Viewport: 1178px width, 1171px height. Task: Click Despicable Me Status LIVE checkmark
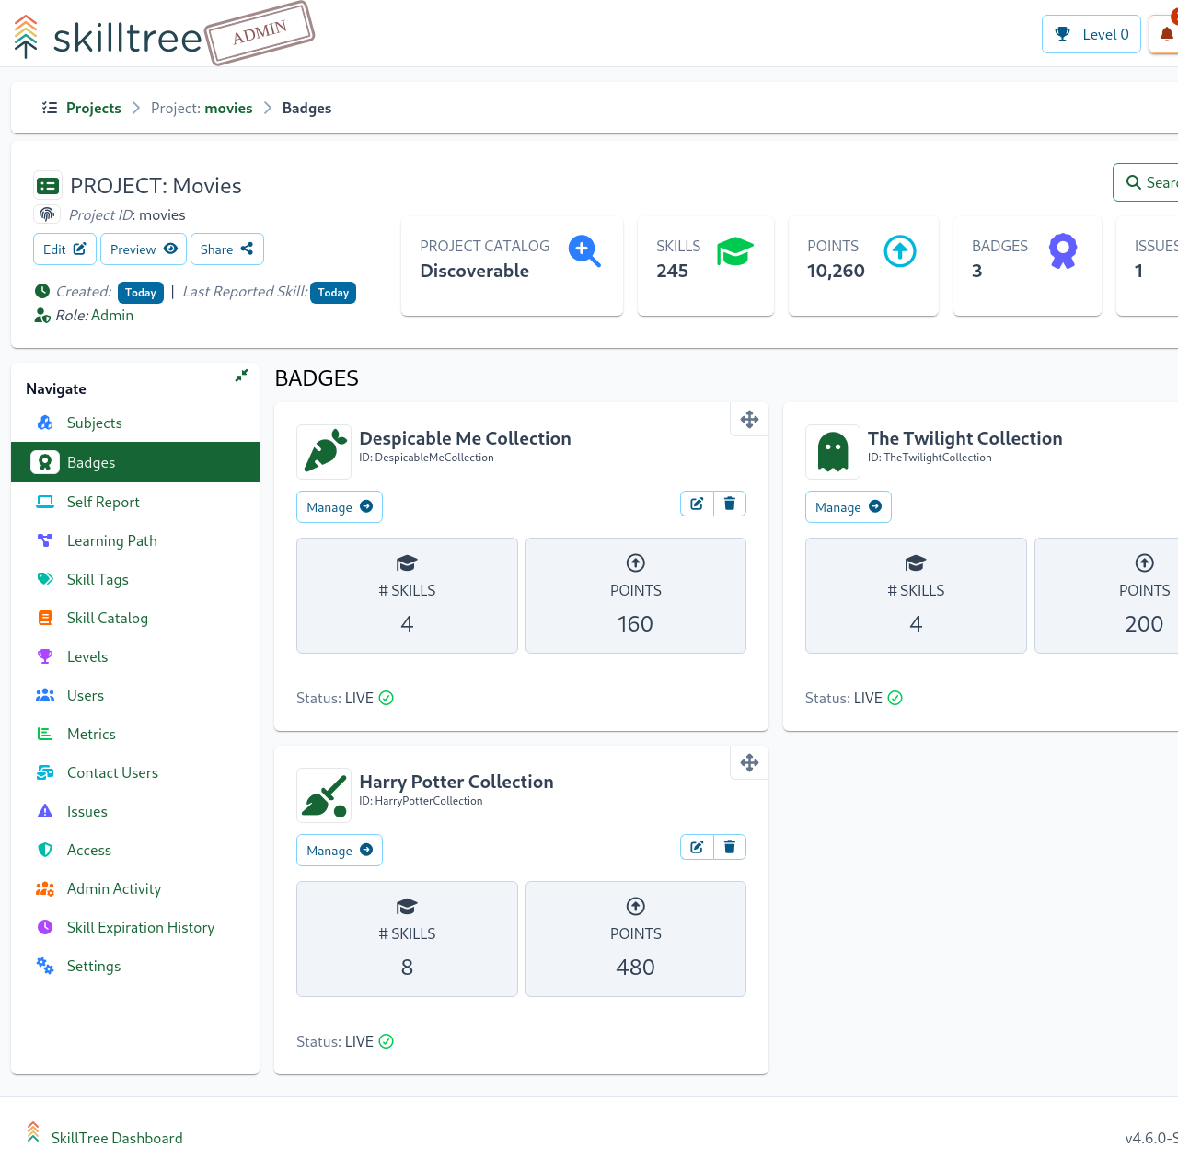pyautogui.click(x=387, y=698)
